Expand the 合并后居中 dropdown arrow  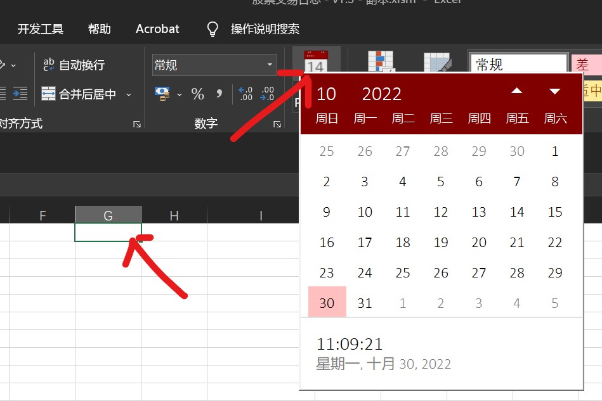tap(129, 94)
